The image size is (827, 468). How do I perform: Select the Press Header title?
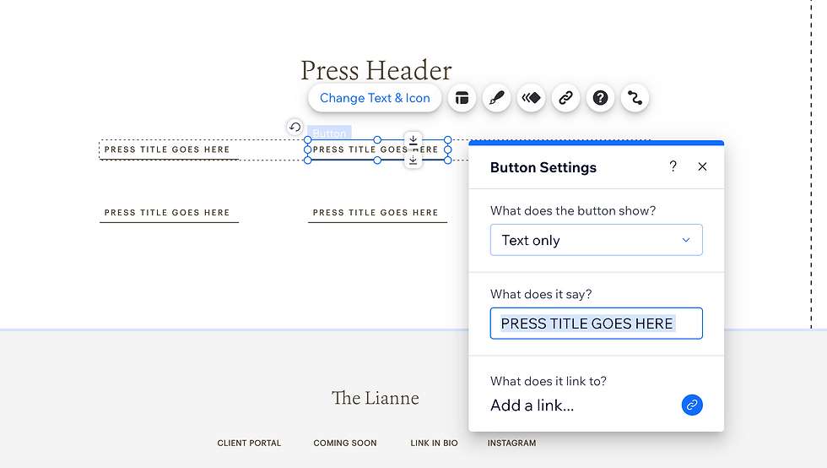pyautogui.click(x=376, y=70)
